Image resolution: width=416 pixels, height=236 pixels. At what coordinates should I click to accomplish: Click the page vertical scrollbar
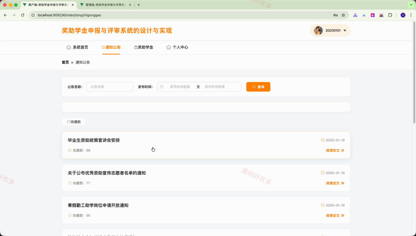pyautogui.click(x=414, y=73)
